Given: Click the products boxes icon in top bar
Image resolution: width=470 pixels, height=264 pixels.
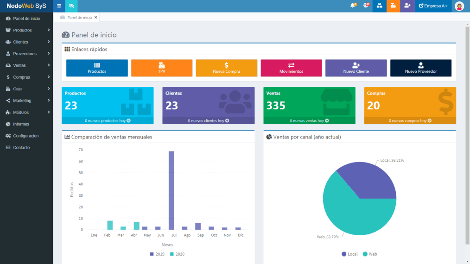Looking at the screenshot, I should tap(380, 6).
